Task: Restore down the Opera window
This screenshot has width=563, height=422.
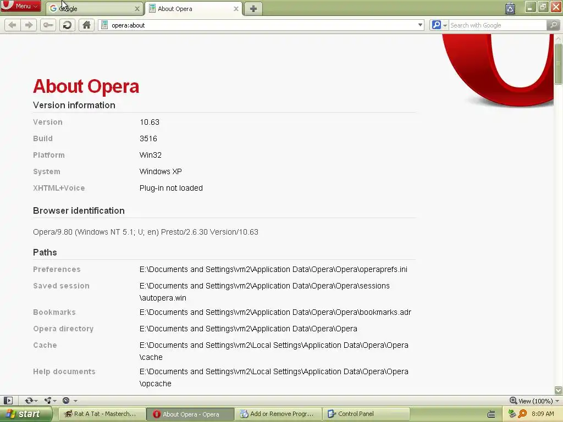Action: pyautogui.click(x=543, y=7)
